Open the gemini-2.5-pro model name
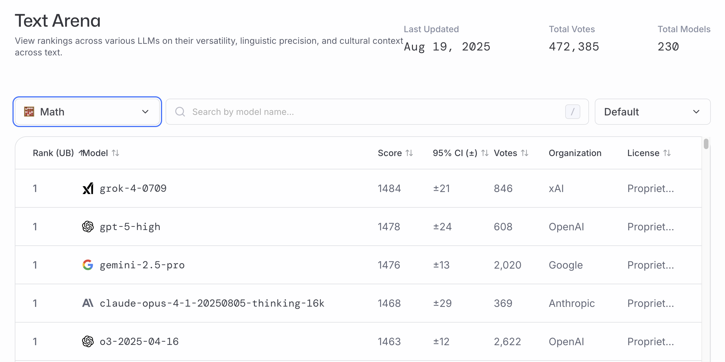 142,265
